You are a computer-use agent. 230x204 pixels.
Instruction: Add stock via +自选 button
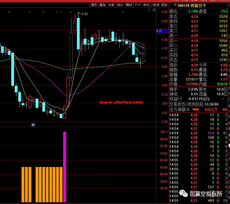[x=156, y=5]
